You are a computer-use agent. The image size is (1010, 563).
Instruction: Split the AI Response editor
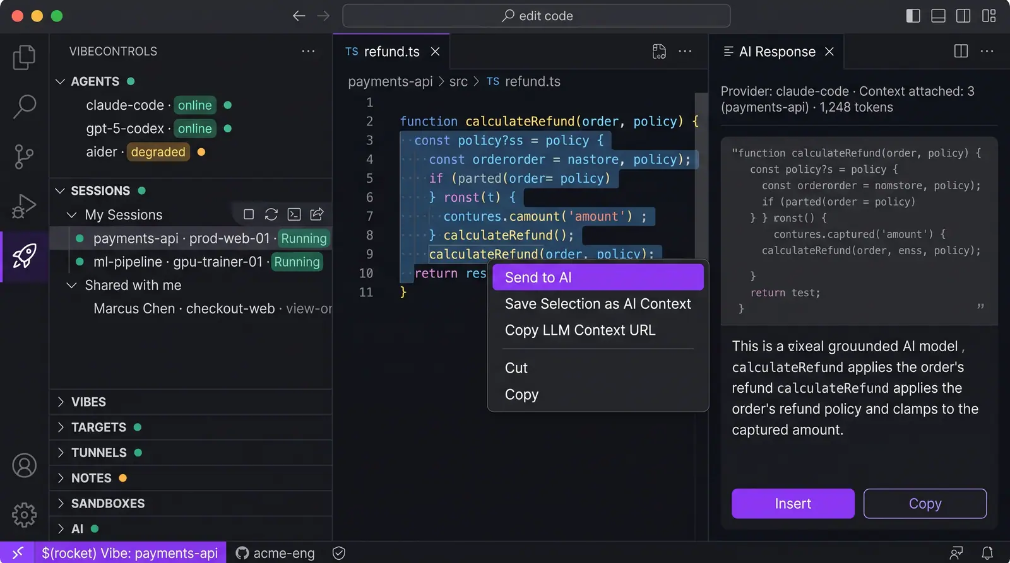point(961,51)
